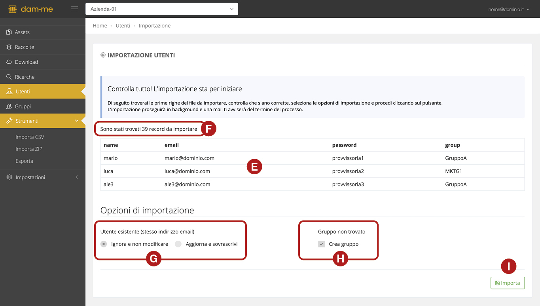
Task: Open Gruppi in sidebar
Action: (x=43, y=106)
